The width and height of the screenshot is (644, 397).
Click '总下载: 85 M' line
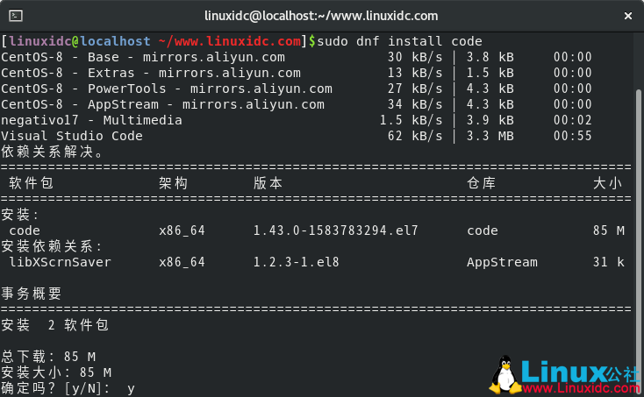(x=48, y=357)
